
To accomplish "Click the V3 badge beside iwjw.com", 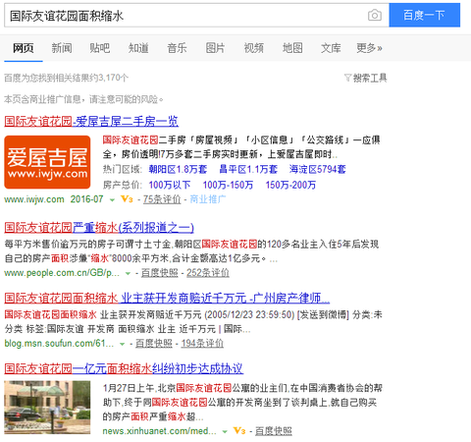I will tap(127, 199).
